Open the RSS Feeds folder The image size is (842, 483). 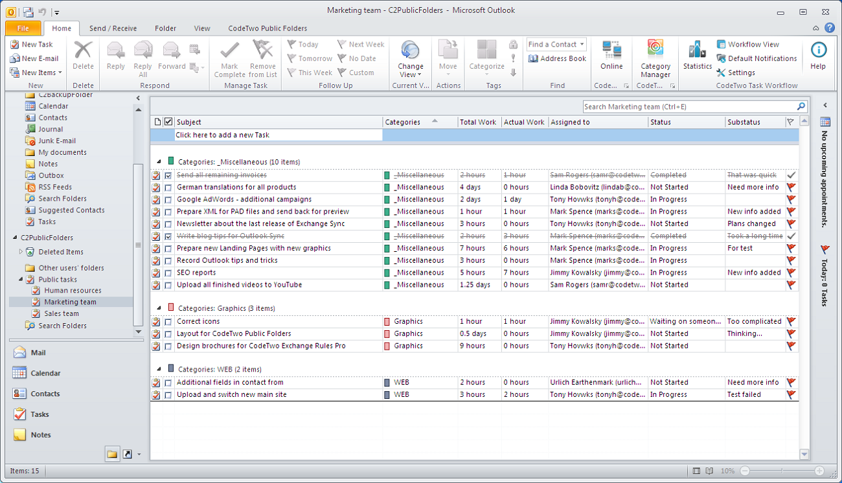pos(55,187)
